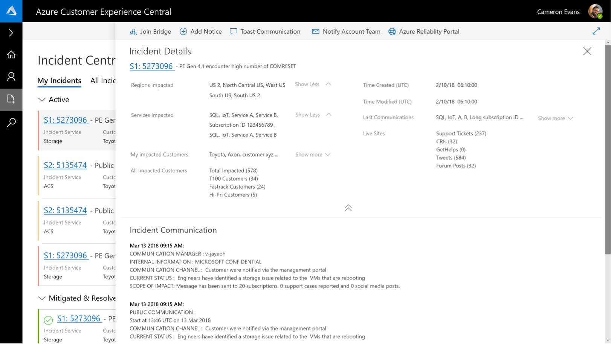
Task: Show more My impacted Customers
Action: [x=313, y=155]
